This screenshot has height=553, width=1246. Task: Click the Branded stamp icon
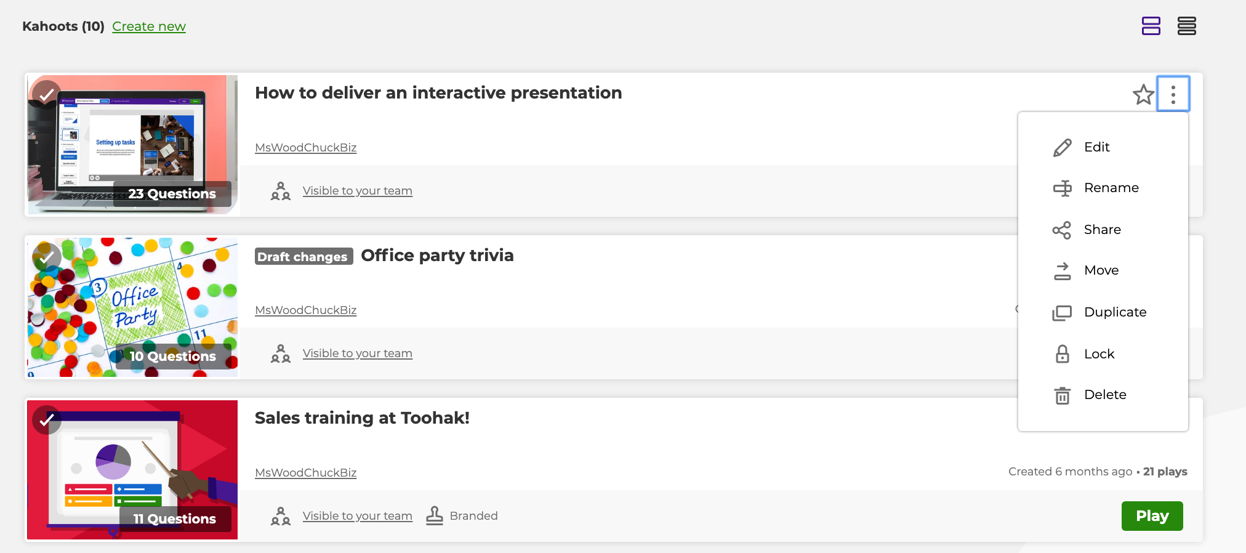(435, 515)
